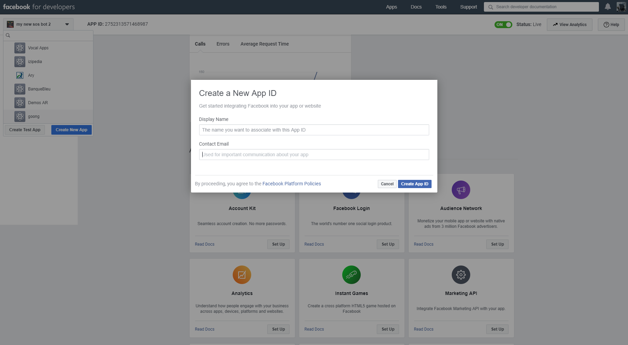
Task: Switch to the Errors tab
Action: click(x=223, y=44)
